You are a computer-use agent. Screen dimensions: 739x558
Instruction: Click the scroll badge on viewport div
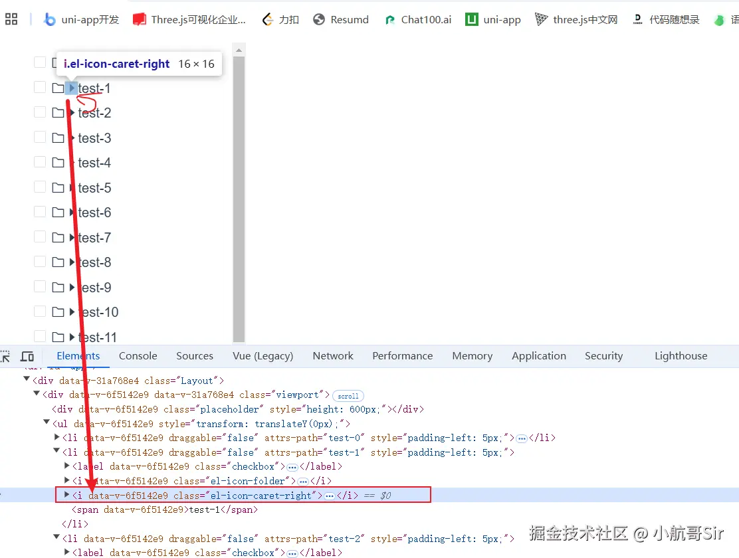click(x=348, y=396)
